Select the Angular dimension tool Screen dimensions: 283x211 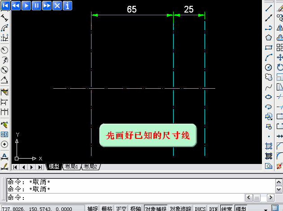coord(4,80)
